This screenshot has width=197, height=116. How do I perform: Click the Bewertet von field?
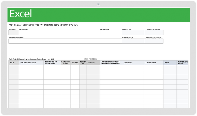[133, 33]
